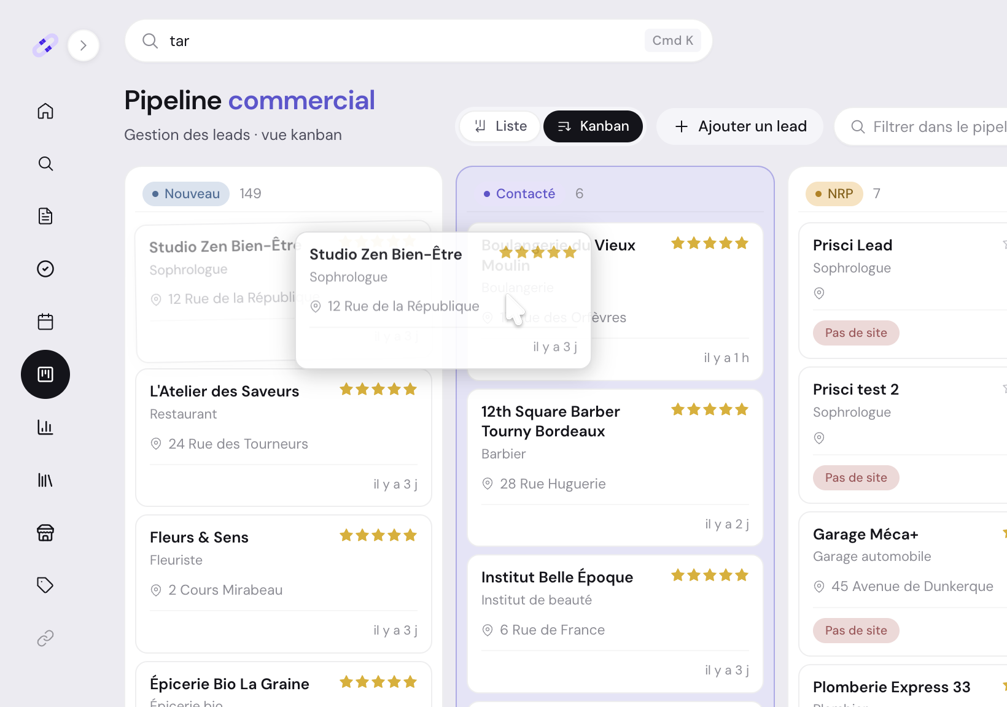Image resolution: width=1007 pixels, height=707 pixels.
Task: Click address 28 Rue Huguerie
Action: [x=553, y=484]
